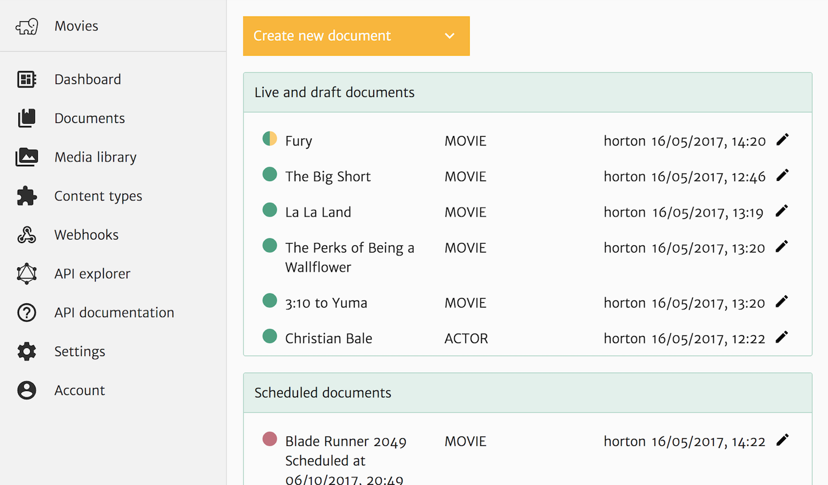The image size is (828, 485).
Task: Open The Perks of Being a Wallflower
Action: point(350,257)
